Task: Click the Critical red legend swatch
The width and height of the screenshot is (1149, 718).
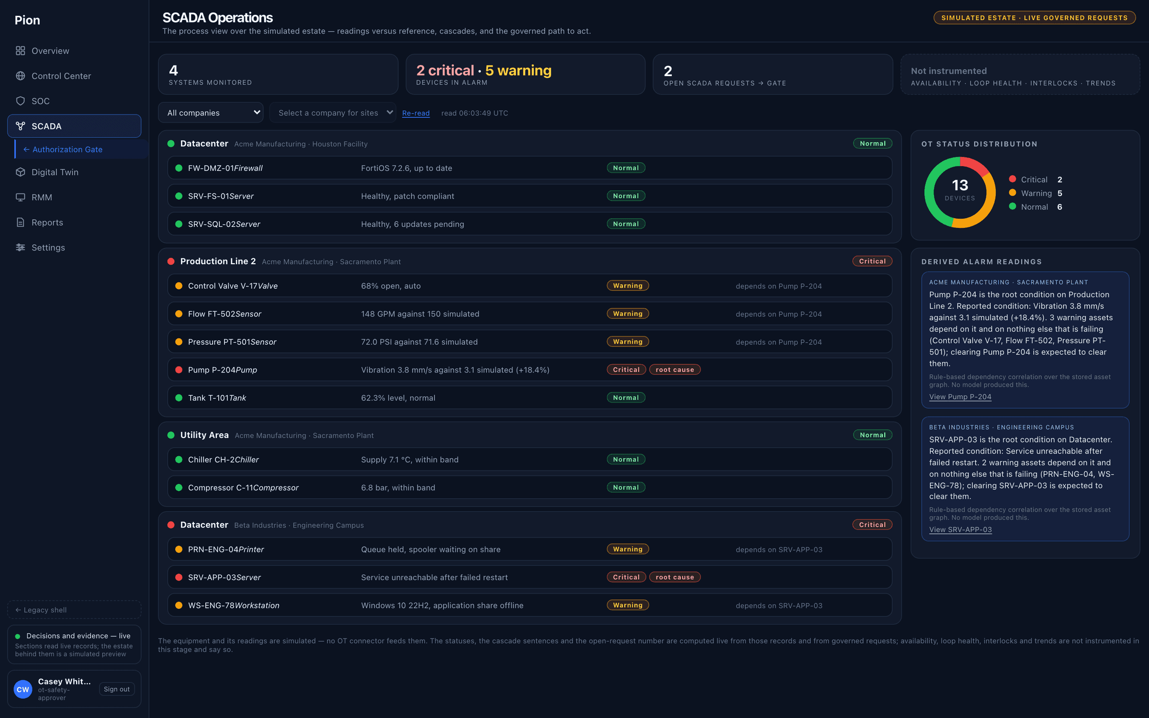Action: (x=1013, y=179)
